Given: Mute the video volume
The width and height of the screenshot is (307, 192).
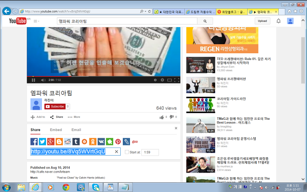Looking at the screenshot, I should (x=43, y=80).
